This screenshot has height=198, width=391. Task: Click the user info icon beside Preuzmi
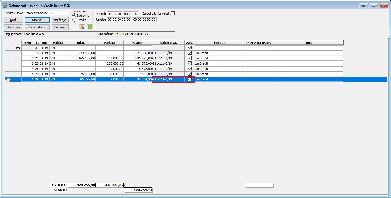click(82, 27)
